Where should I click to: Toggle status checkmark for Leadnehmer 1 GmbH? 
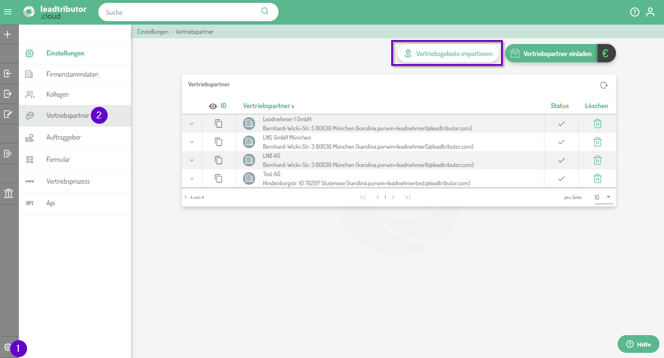pos(561,124)
